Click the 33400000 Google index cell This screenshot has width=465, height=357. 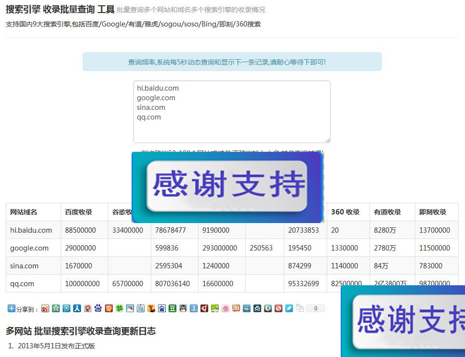tap(128, 230)
